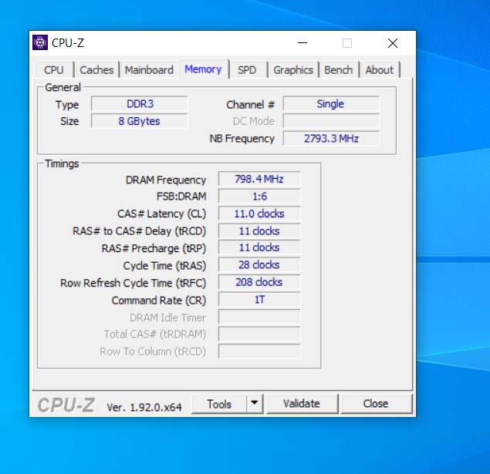Close CPU-Z using title bar X
Viewport: 490px width, 474px height.
coord(392,43)
